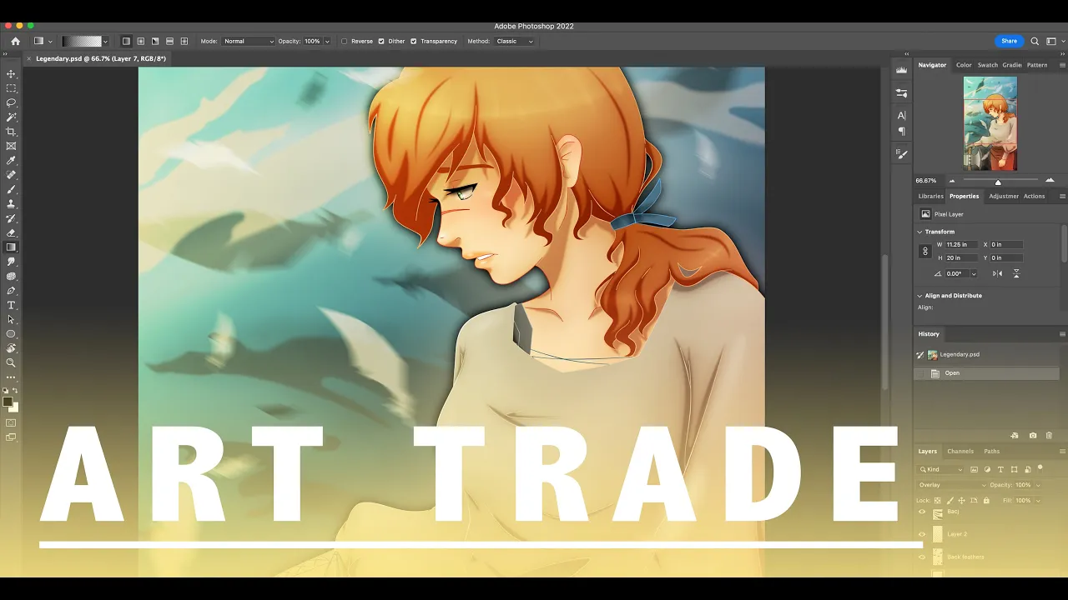1068x600 pixels.
Task: Select the Type tool
Action: 11,305
